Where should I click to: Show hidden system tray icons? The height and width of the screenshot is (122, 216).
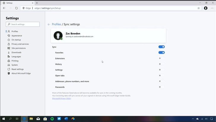193,119
